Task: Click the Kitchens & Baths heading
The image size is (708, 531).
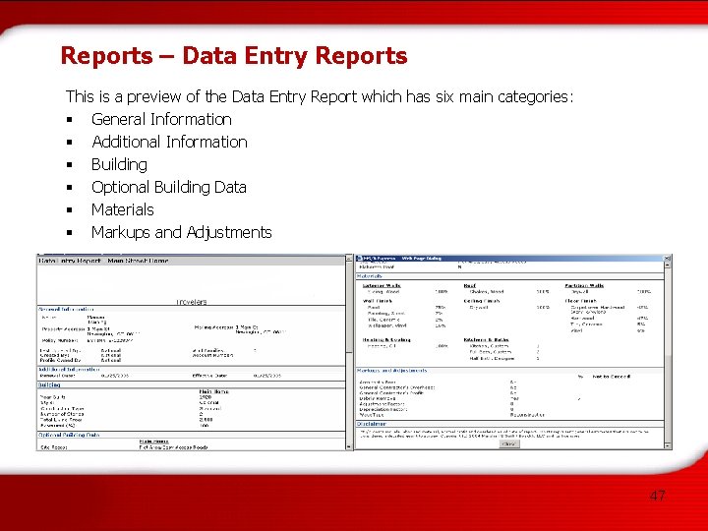Action: pos(487,339)
